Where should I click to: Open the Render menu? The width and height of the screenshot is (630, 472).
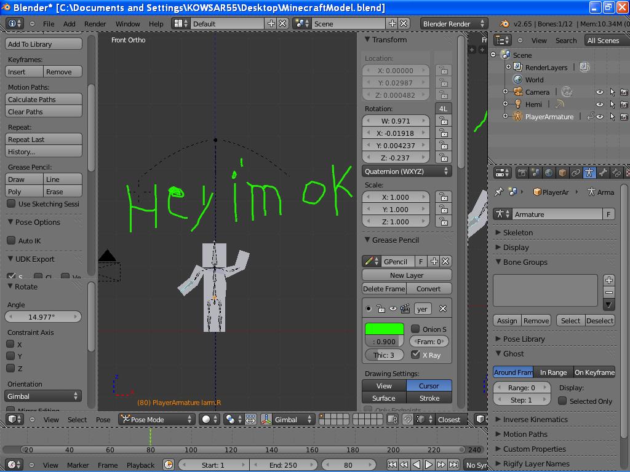[x=95, y=24]
